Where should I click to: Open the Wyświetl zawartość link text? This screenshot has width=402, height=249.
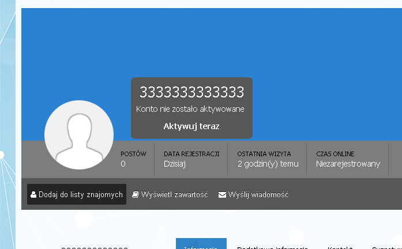[x=174, y=195]
